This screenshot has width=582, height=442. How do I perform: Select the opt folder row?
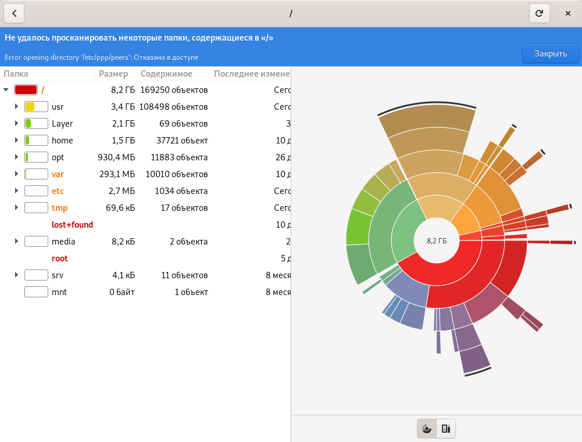coord(58,157)
